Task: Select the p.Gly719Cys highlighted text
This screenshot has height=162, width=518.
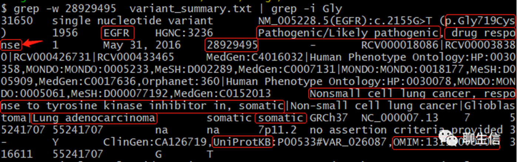Action: (x=480, y=21)
